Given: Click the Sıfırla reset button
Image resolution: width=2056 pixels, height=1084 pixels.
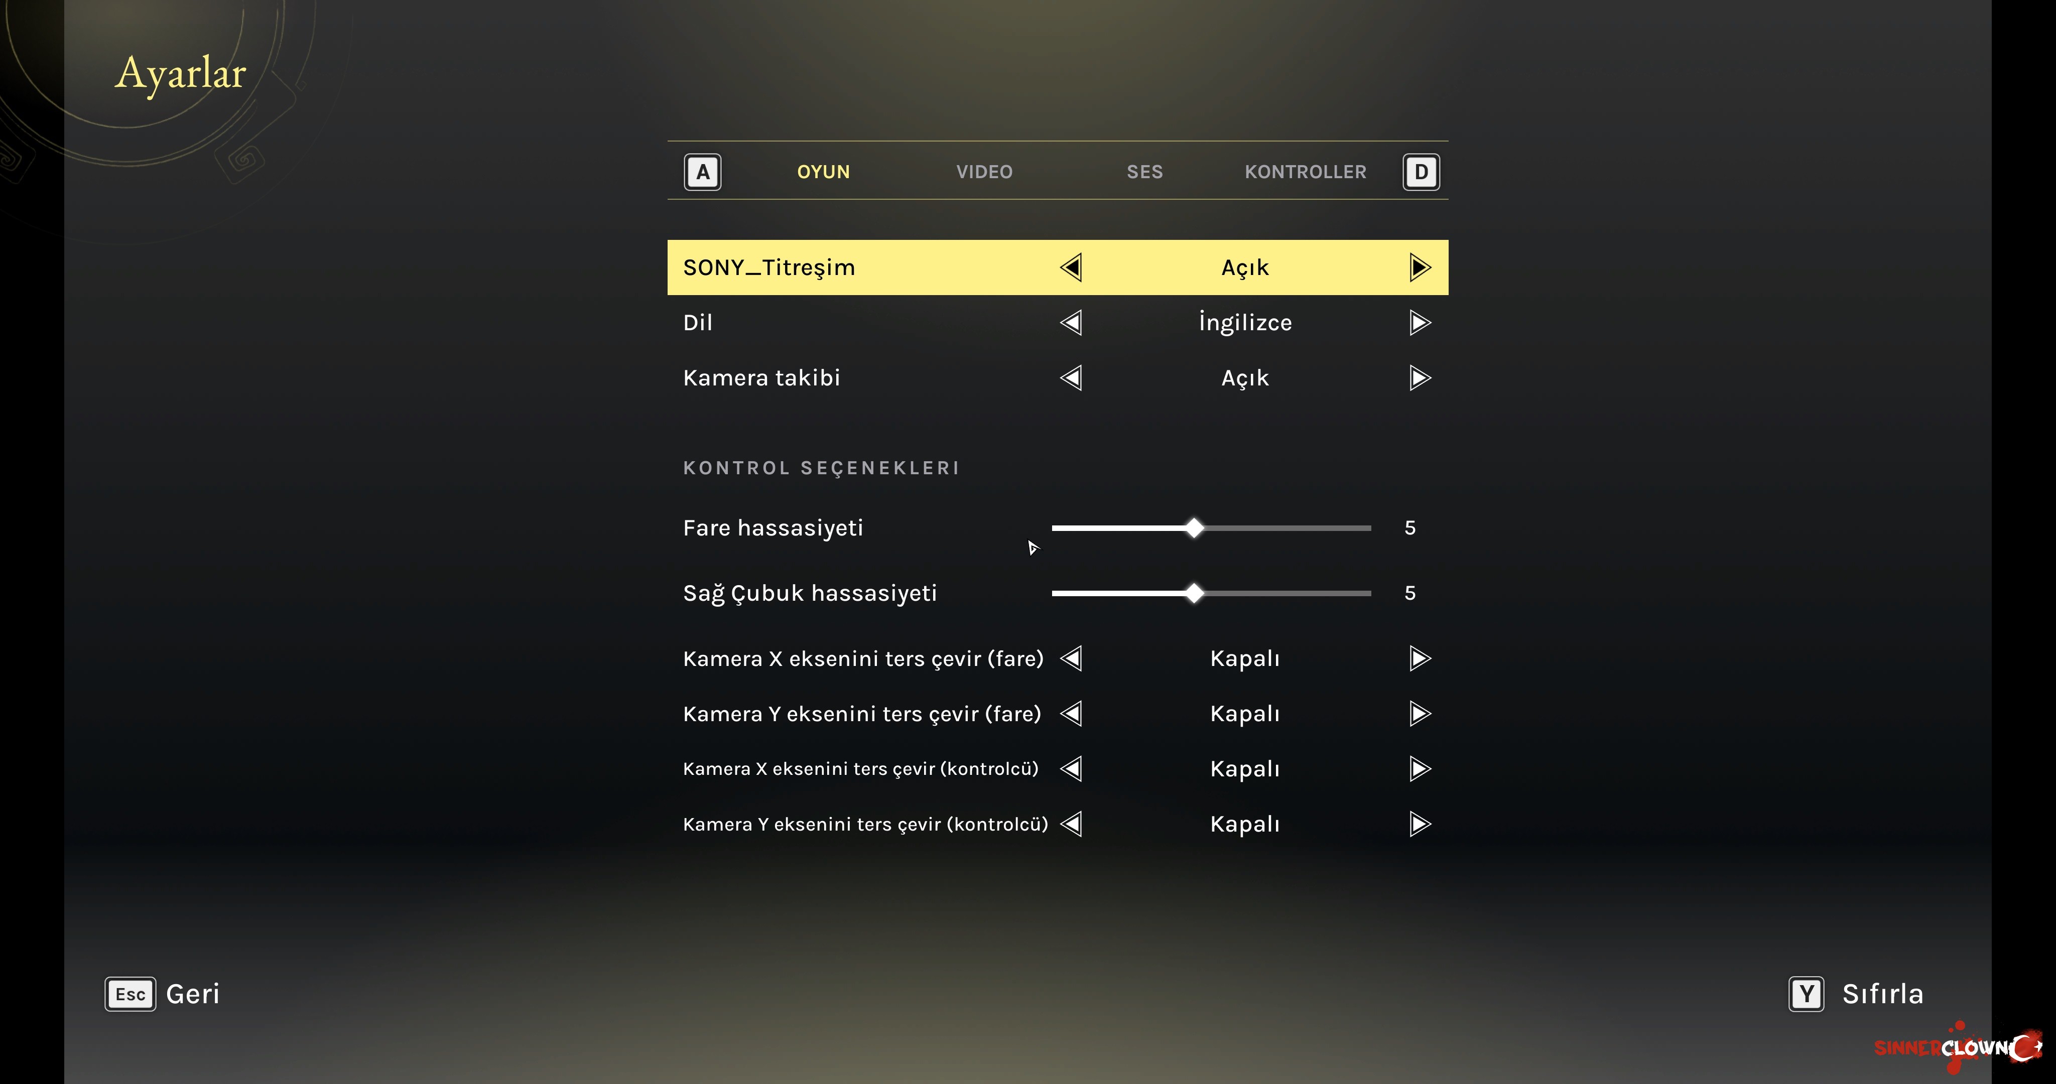Looking at the screenshot, I should tap(1882, 994).
